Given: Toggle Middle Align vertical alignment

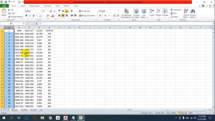Looking at the screenshot, I should click(x=63, y=11).
